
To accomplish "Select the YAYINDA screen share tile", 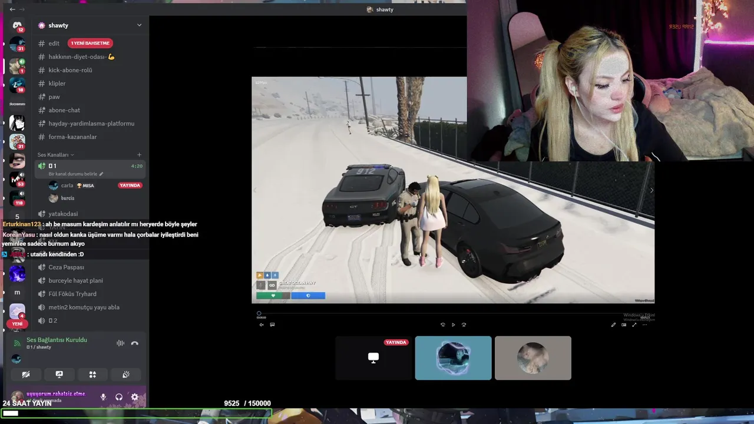I will [373, 358].
